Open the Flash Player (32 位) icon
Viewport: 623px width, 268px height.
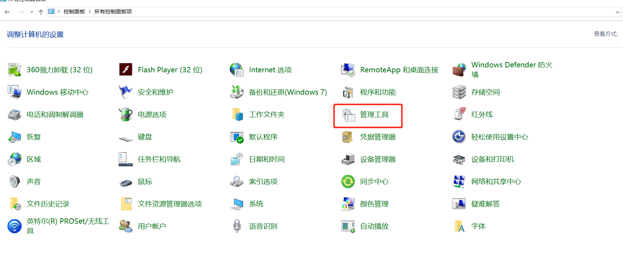click(x=126, y=70)
